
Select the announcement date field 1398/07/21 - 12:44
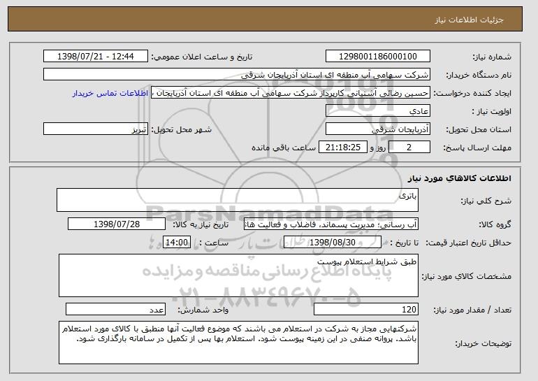(x=96, y=57)
